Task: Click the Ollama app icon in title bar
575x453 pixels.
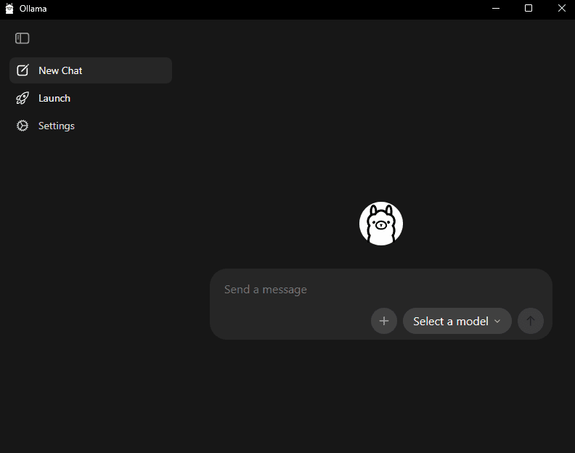Action: pyautogui.click(x=9, y=9)
